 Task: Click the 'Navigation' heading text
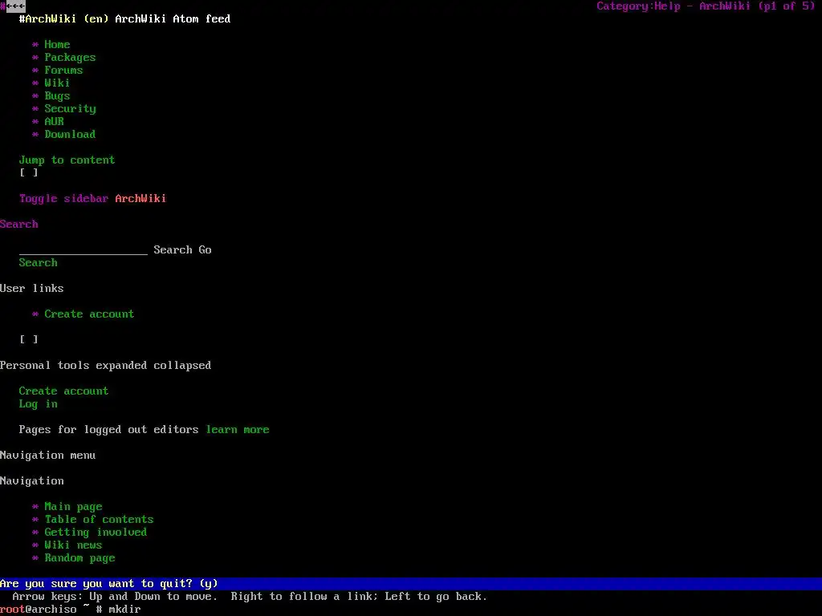32,481
